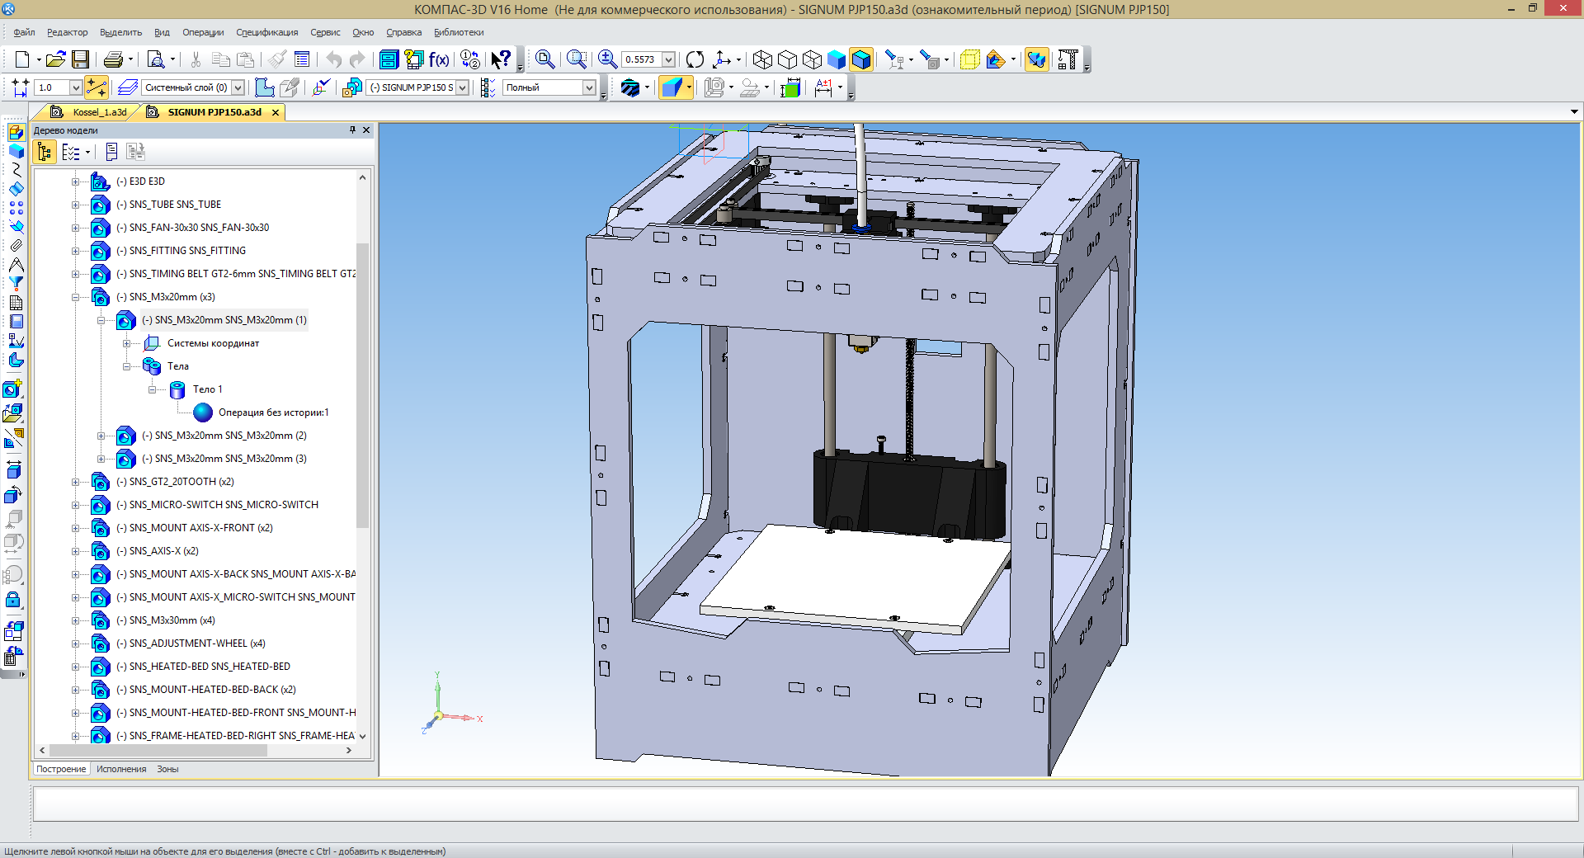Image resolution: width=1584 pixels, height=858 pixels.
Task: Toggle the model tree structure view button
Action: [x=45, y=152]
